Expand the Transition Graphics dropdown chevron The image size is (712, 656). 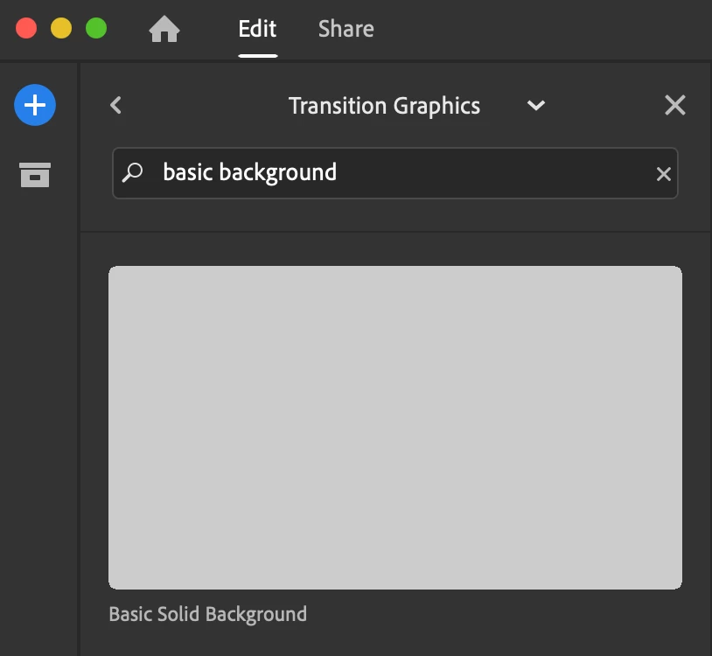click(x=536, y=106)
